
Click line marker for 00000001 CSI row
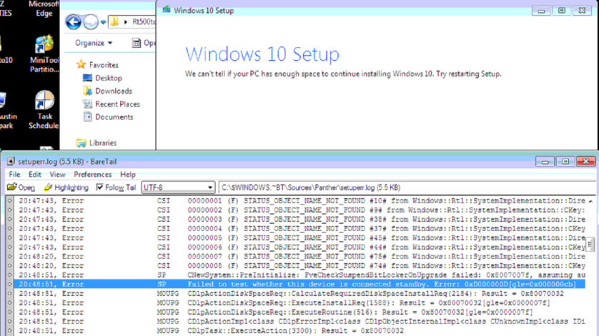(x=9, y=201)
